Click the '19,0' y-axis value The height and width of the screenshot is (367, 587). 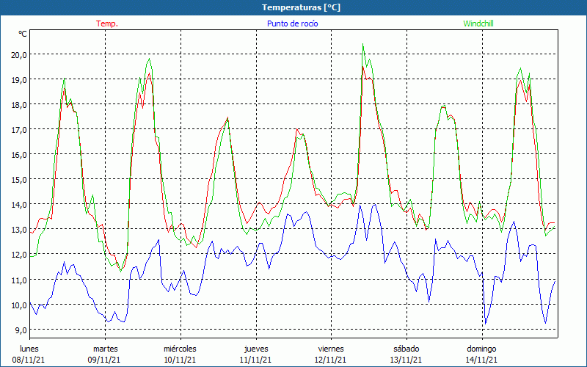(20, 79)
